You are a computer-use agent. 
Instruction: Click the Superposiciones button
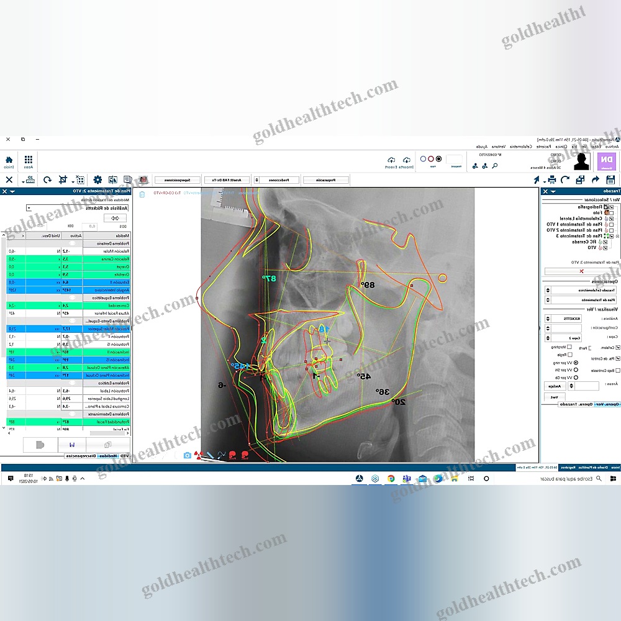(177, 180)
